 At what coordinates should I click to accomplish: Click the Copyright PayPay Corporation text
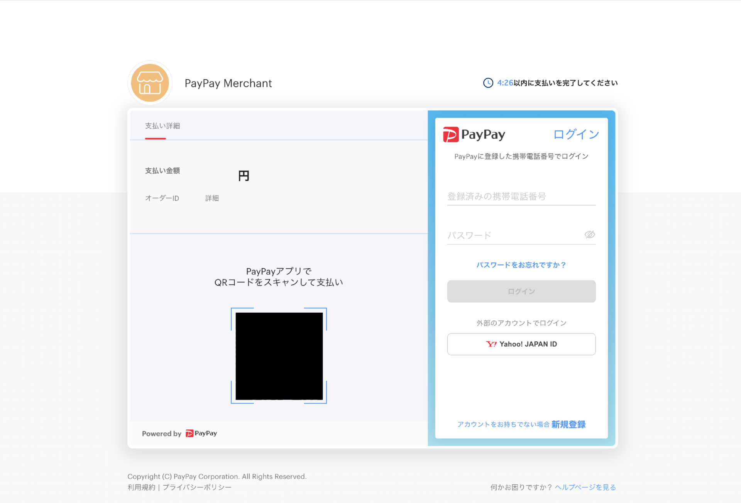point(217,476)
